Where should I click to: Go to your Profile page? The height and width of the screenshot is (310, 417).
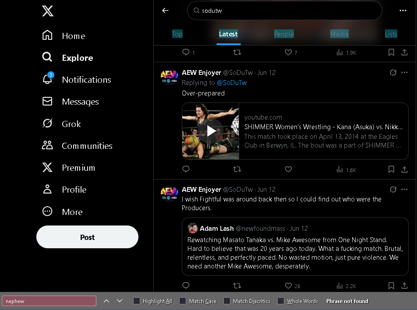[x=64, y=190]
